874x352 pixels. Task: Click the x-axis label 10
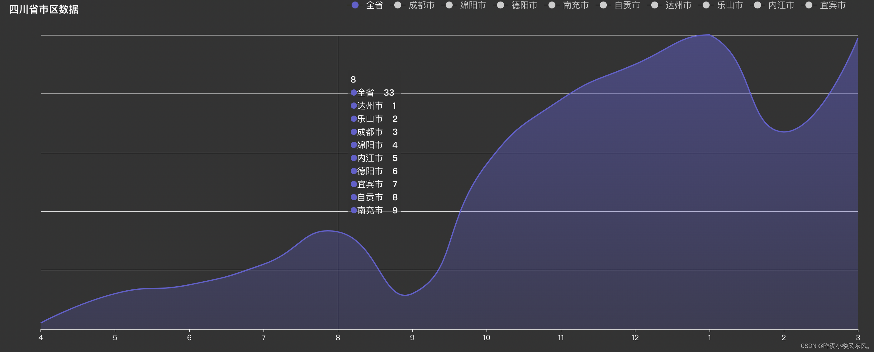point(486,337)
